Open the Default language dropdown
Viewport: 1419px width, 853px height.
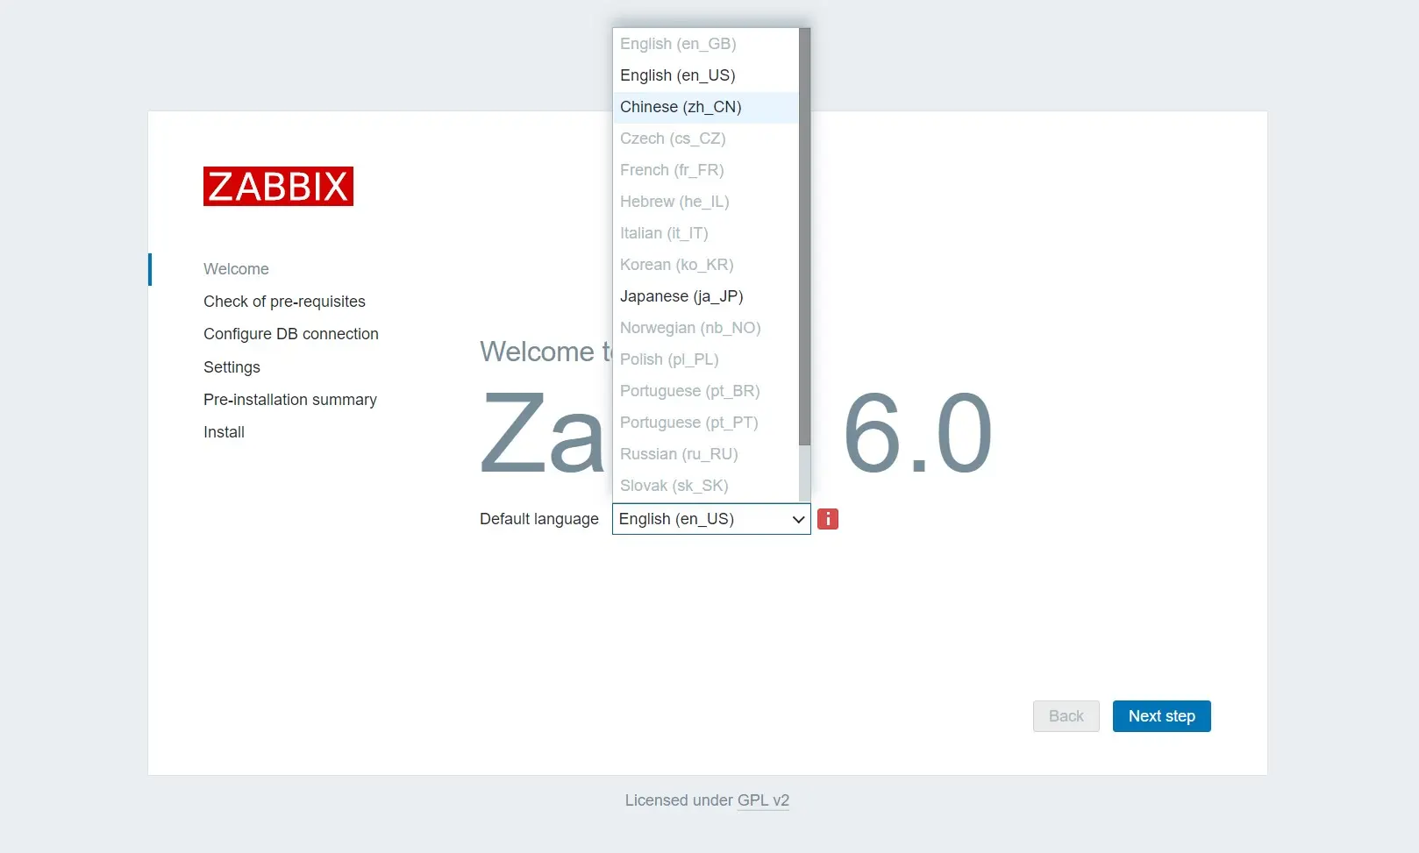[x=711, y=519]
